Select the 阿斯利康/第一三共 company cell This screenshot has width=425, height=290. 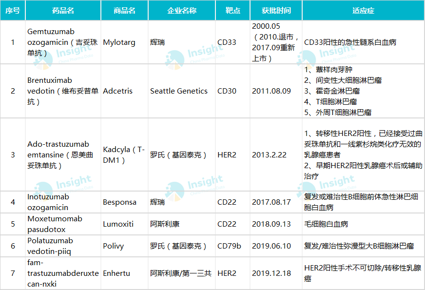(182, 273)
